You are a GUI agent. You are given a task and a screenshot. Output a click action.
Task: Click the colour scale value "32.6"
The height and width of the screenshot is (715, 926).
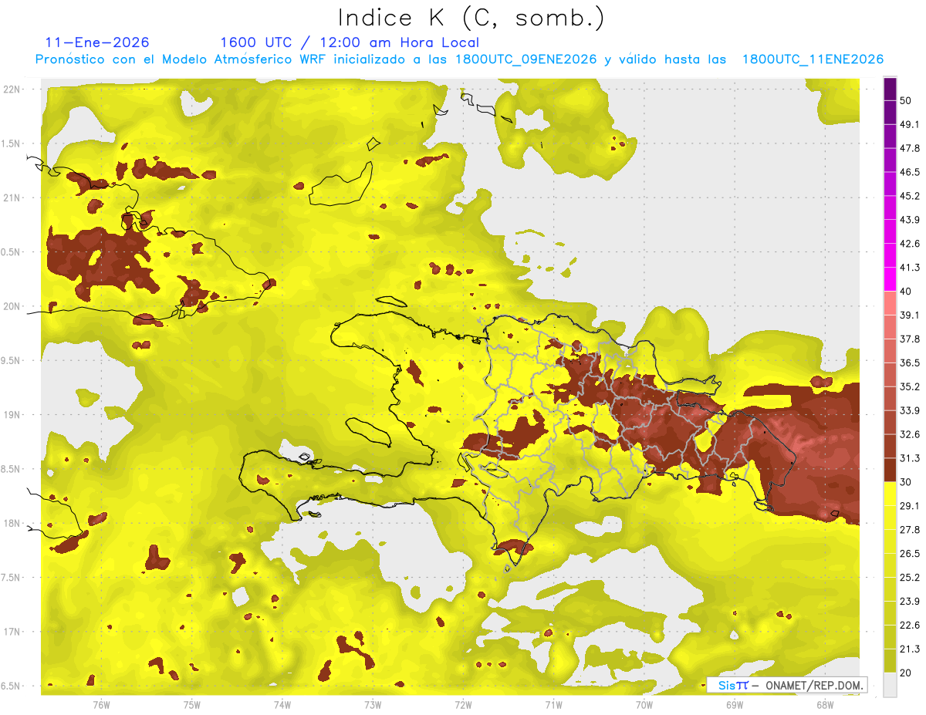click(x=910, y=434)
